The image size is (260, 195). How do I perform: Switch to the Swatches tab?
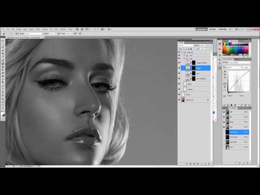233,41
